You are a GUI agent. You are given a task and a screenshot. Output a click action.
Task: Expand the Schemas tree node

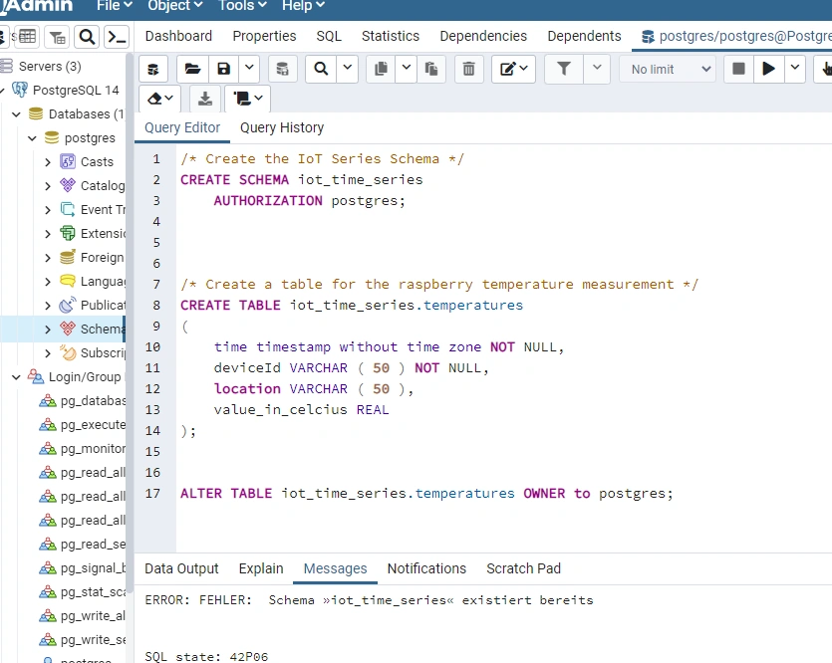[48, 330]
